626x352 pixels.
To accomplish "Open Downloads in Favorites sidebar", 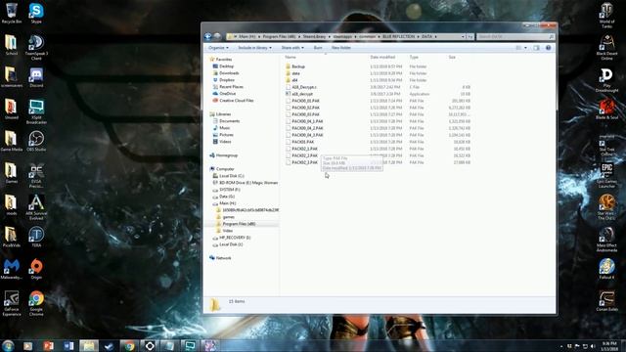I will coord(229,73).
